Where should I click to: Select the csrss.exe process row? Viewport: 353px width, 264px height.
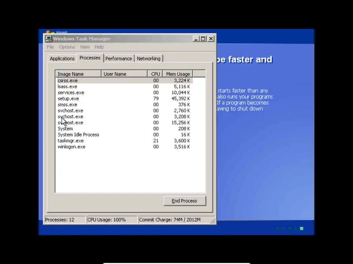pyautogui.click(x=124, y=80)
